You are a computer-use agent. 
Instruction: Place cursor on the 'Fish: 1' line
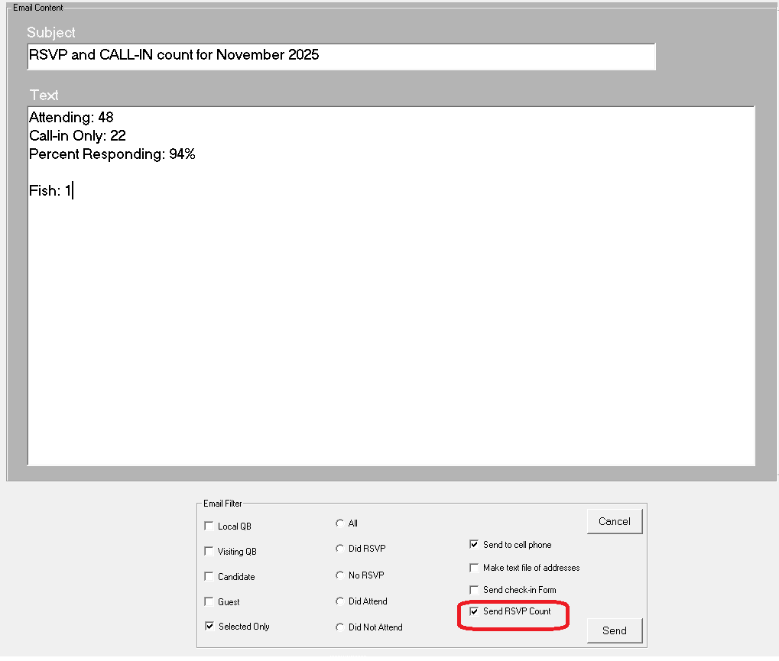tap(50, 191)
